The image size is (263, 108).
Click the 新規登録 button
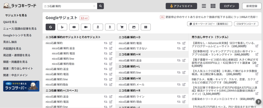point(252,6)
